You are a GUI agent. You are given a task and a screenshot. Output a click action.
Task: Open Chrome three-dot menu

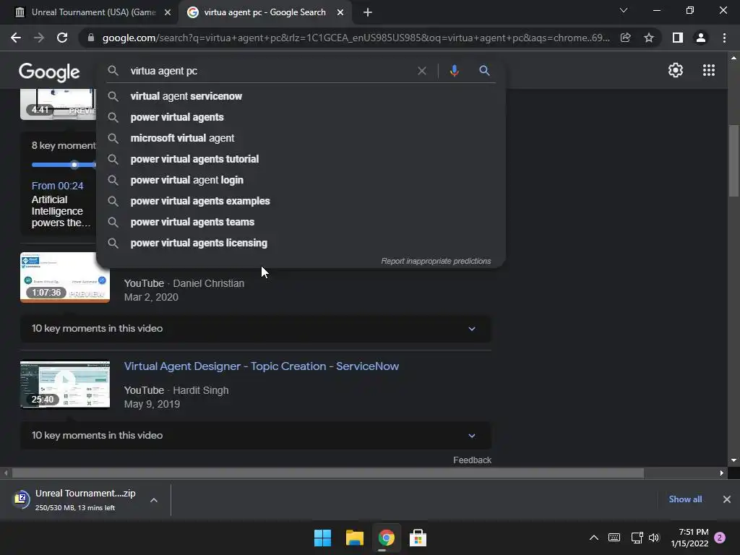click(724, 38)
